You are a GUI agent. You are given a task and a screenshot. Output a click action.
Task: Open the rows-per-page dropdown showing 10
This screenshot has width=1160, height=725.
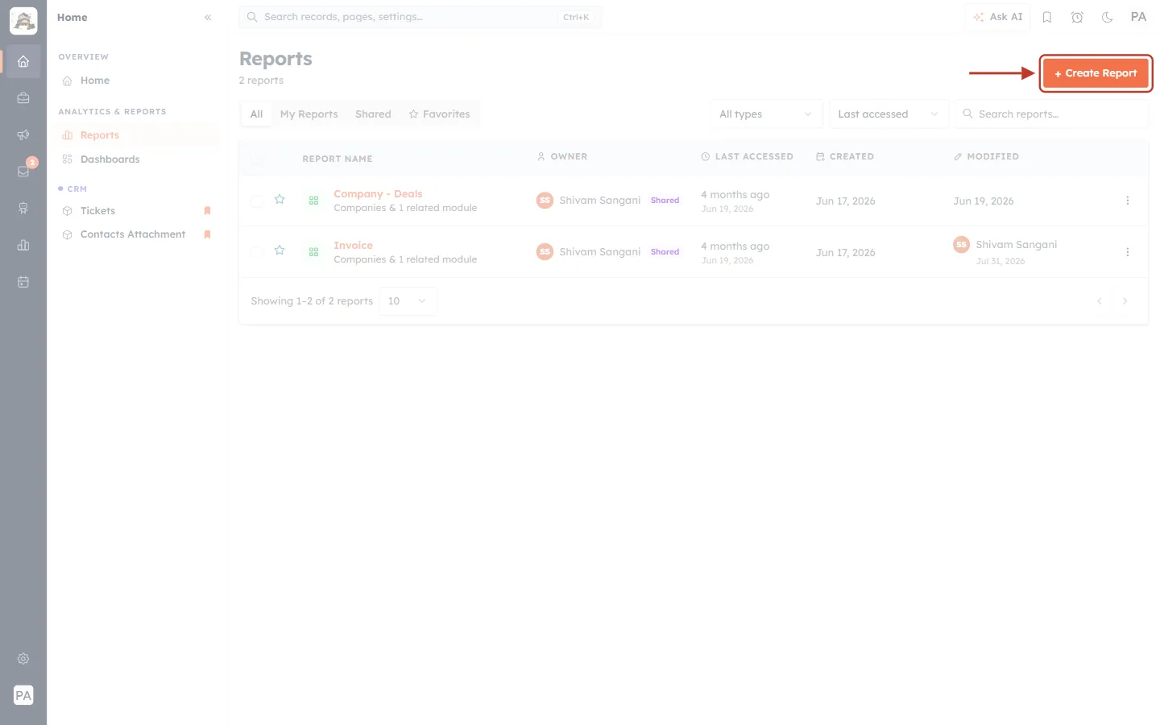(408, 301)
